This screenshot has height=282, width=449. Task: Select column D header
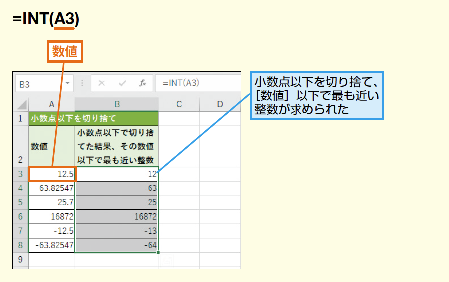coord(219,104)
